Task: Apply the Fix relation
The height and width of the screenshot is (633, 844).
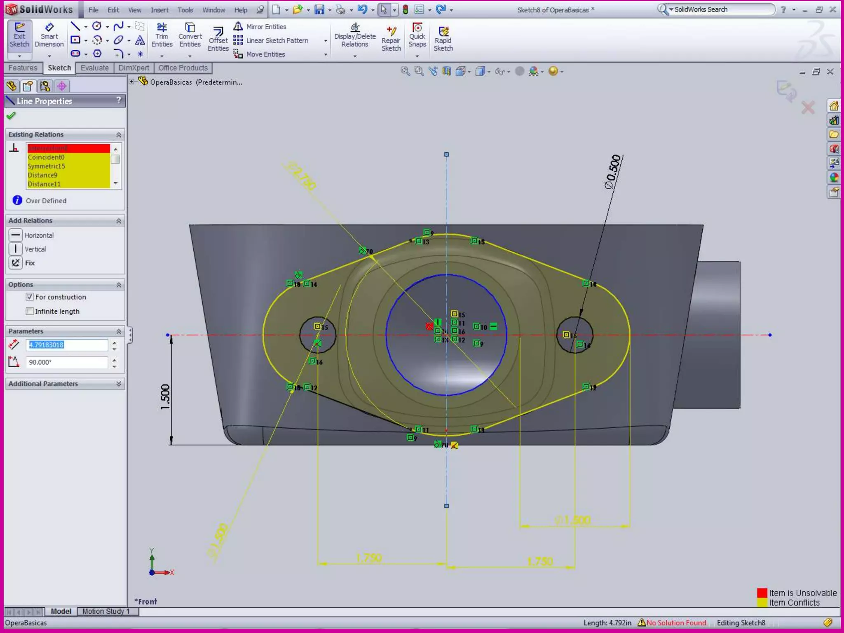Action: click(x=16, y=263)
